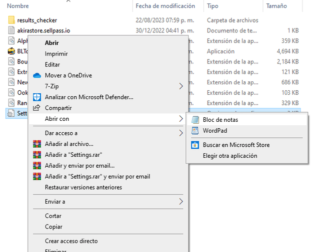The width and height of the screenshot is (320, 252).
Task: Click the OneDrive cloud icon
Action: 37,75
